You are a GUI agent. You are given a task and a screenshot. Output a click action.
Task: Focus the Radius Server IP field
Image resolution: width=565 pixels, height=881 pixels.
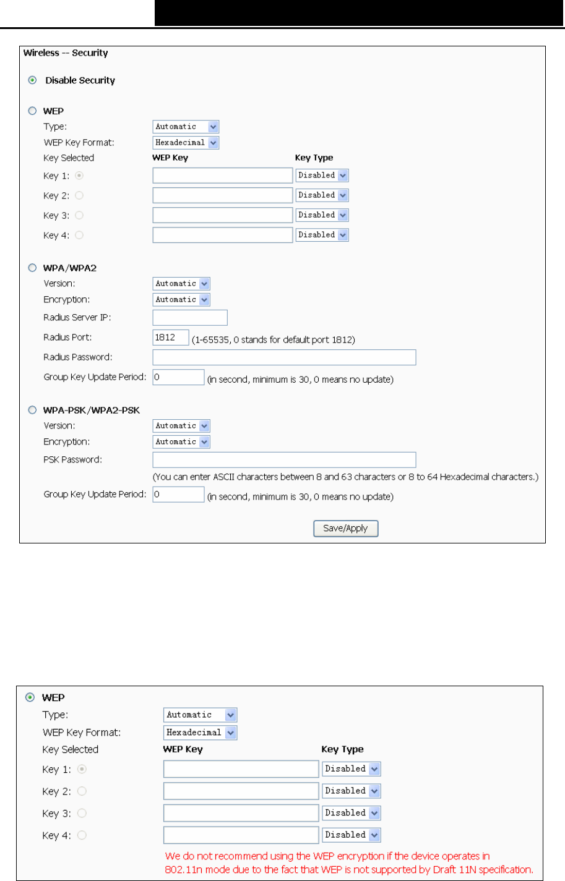coord(190,318)
